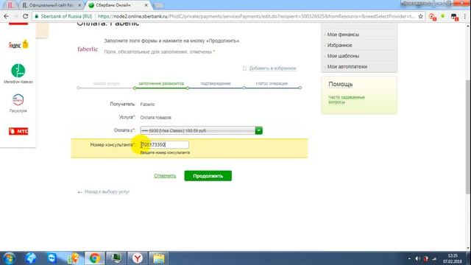Follow 'Назад к выбору услуг' link
471x265 pixels.
point(107,191)
